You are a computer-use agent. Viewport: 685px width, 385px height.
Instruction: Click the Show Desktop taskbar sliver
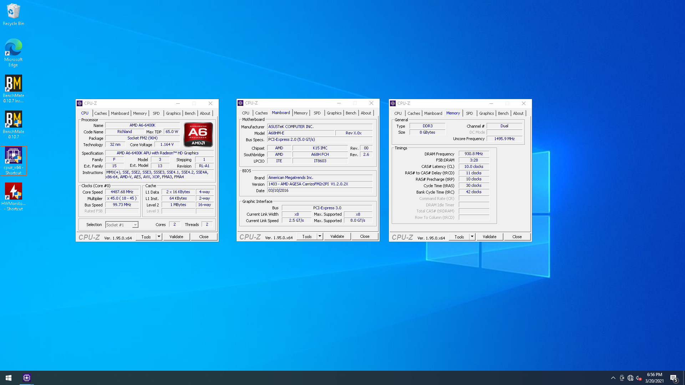pyautogui.click(x=684, y=378)
